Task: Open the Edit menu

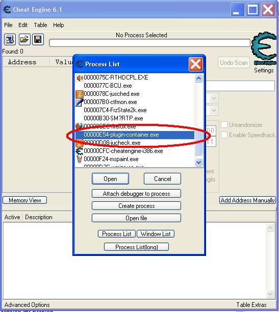Action: click(x=23, y=25)
